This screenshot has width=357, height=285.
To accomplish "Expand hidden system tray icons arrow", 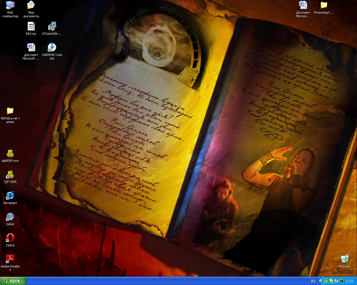I will tap(321, 281).
